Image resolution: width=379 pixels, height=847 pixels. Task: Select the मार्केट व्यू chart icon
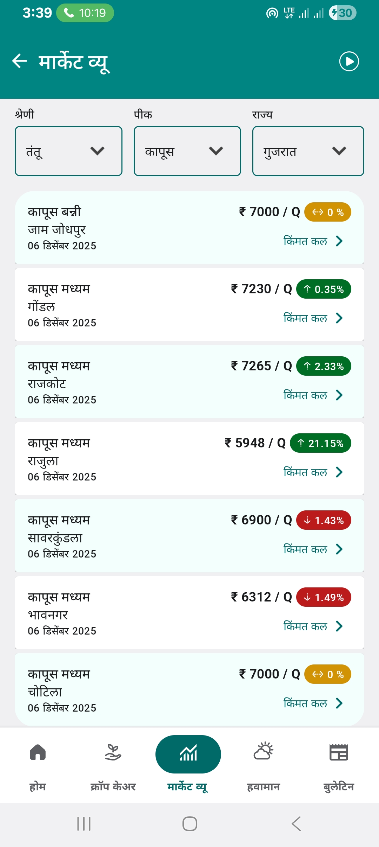(188, 753)
